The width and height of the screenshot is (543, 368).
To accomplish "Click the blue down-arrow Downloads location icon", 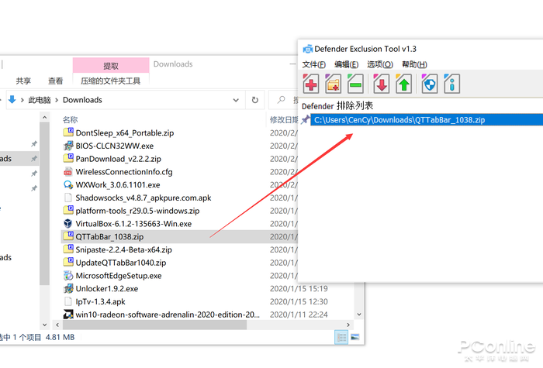I will [x=12, y=100].
